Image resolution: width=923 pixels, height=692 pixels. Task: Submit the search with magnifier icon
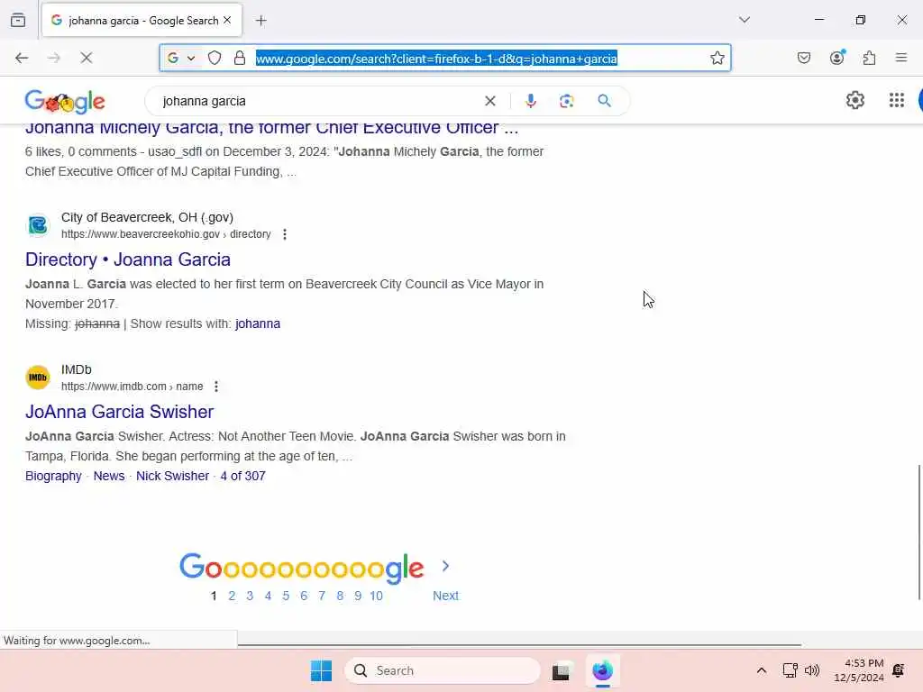point(604,101)
